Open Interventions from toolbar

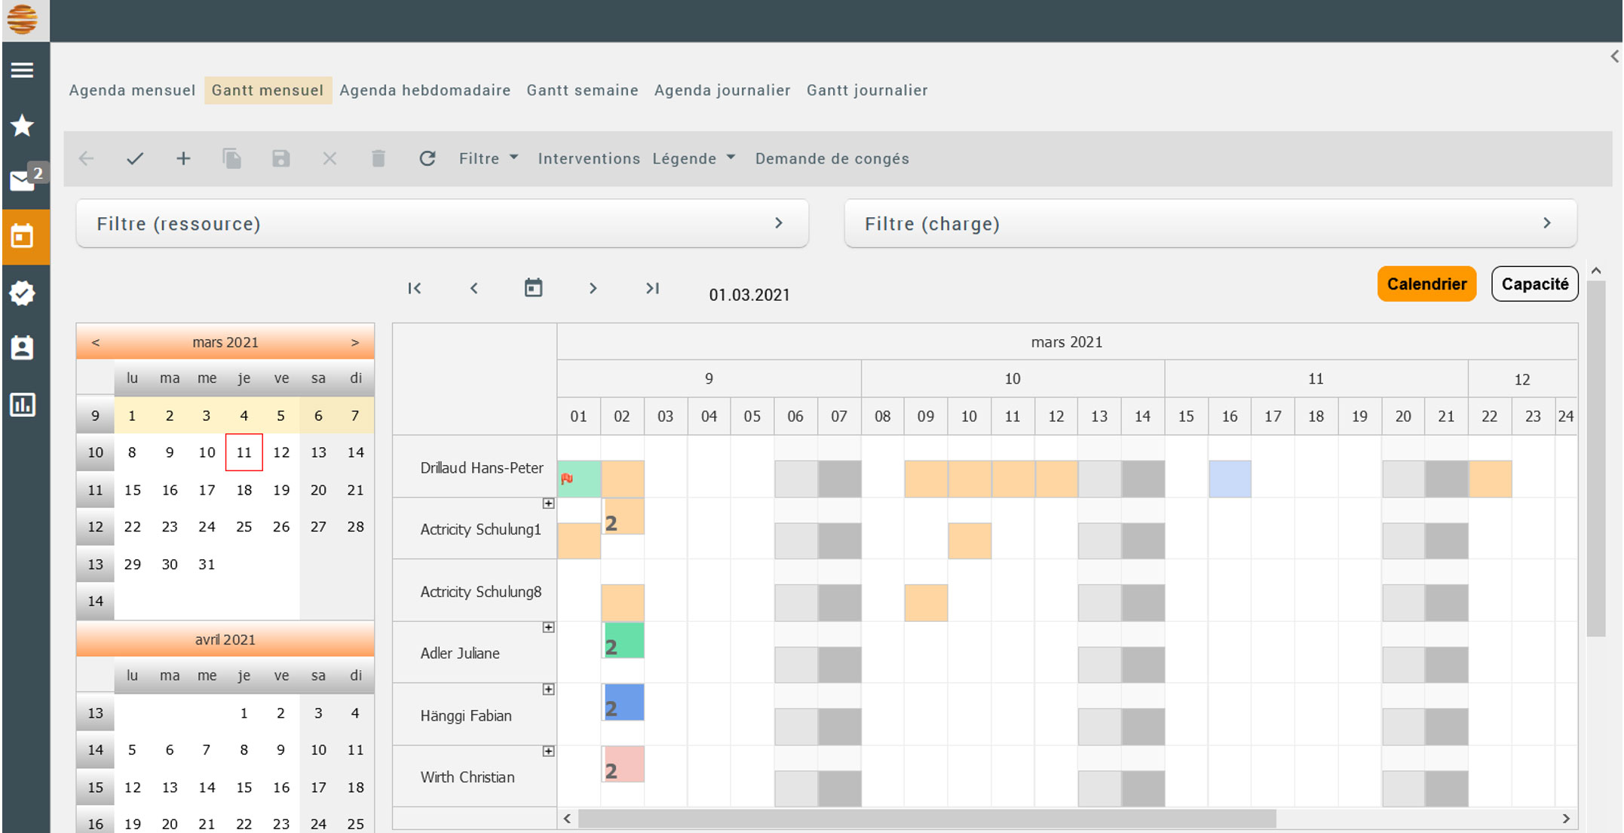pos(589,158)
